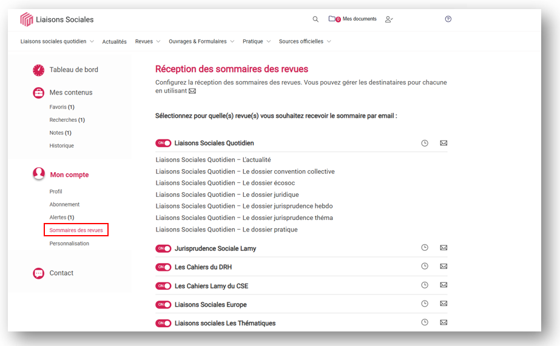Select Sommaires des revues link

pos(76,230)
